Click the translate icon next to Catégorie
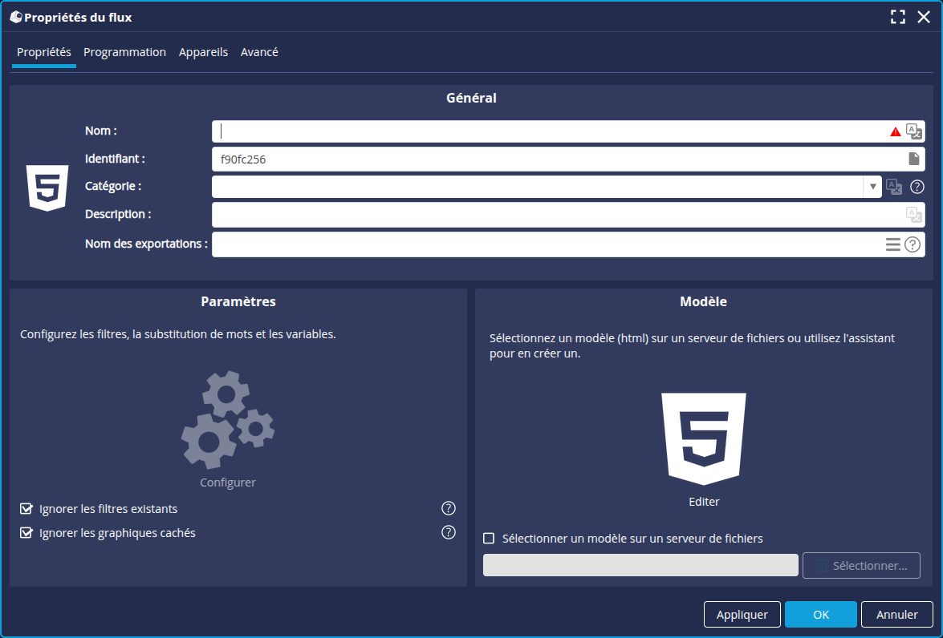 click(893, 187)
